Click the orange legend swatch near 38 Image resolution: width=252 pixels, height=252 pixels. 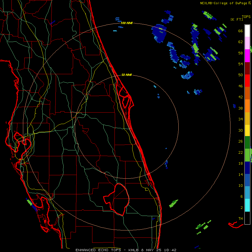[247, 106]
